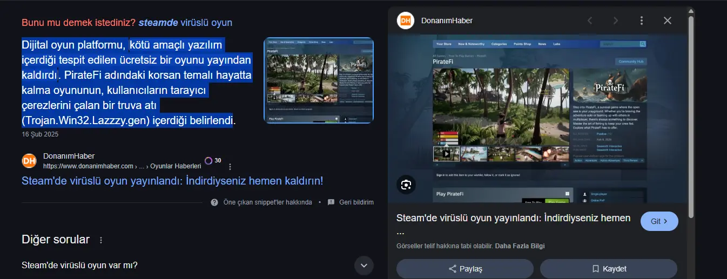Click the DonanımHaber source name above URL
Viewport: 727px width, 279px height.
[69, 156]
